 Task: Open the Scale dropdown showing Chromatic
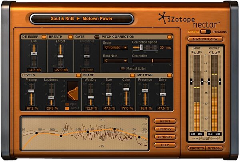[x=116, y=47]
